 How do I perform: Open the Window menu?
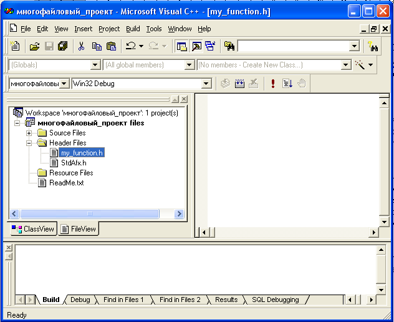click(x=180, y=29)
